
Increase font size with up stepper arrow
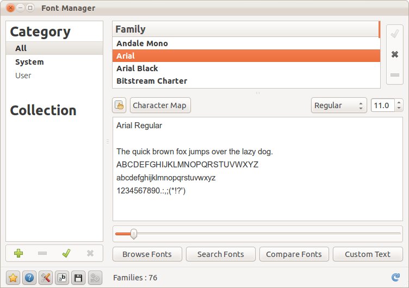(399, 102)
